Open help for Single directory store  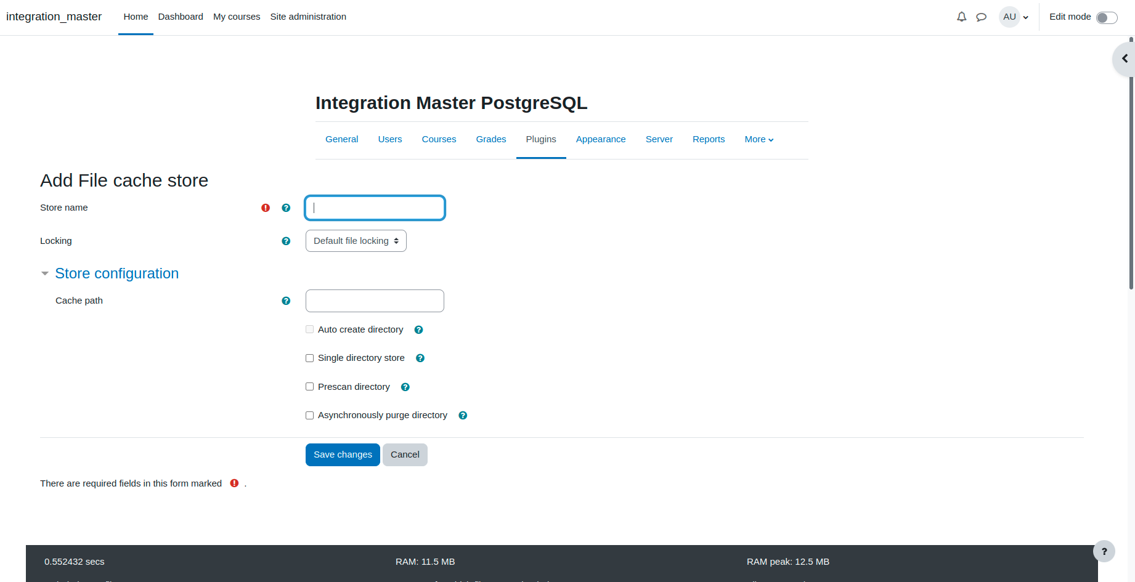(420, 358)
